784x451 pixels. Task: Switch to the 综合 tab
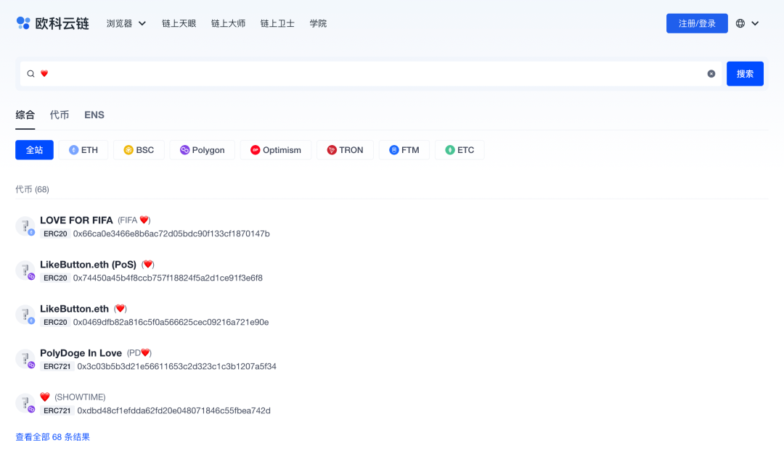tap(25, 115)
